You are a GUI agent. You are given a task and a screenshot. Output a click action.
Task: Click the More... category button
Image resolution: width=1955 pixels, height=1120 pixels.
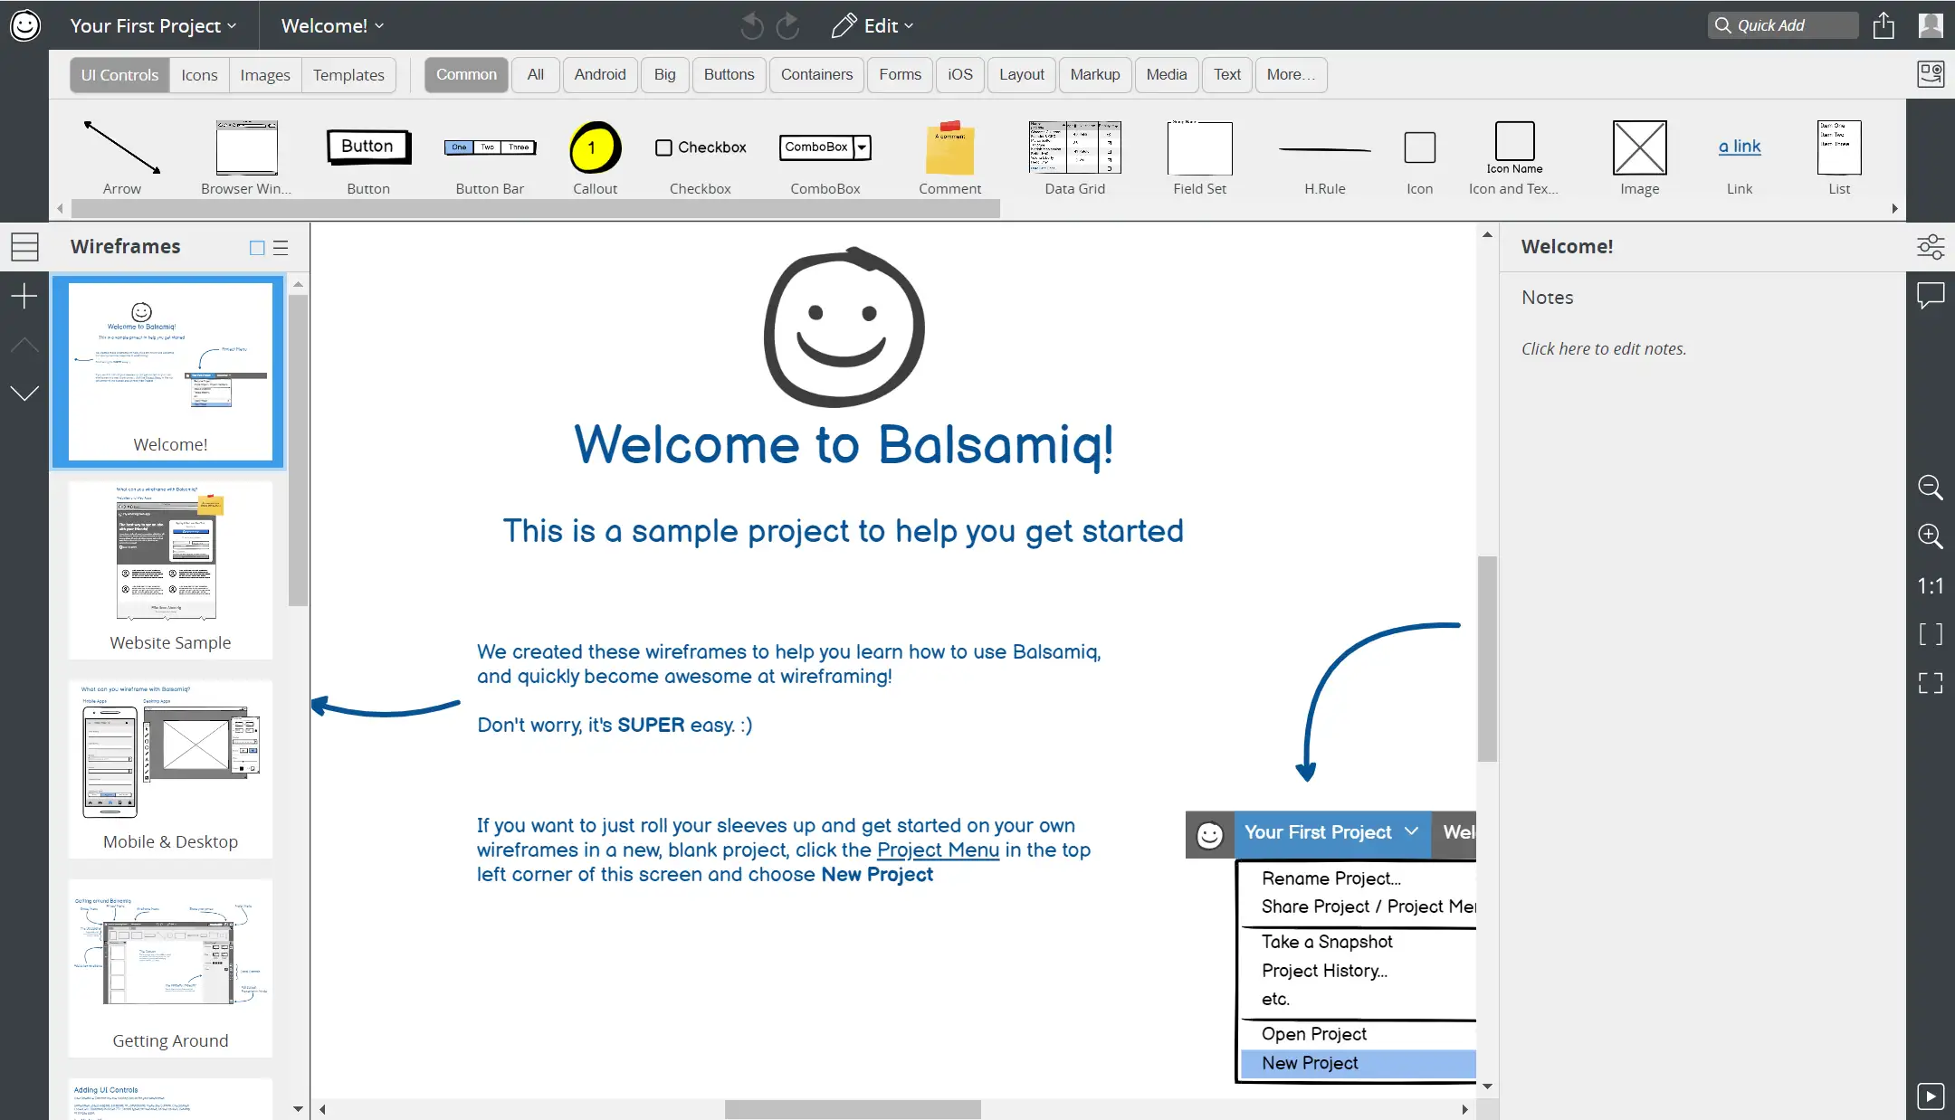1291,75
